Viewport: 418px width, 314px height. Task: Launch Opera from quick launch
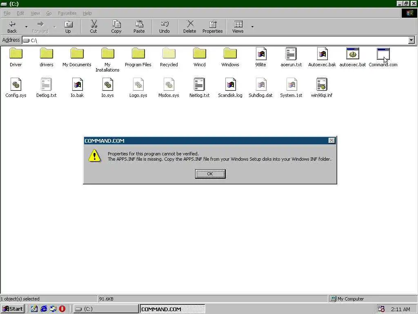[62, 309]
